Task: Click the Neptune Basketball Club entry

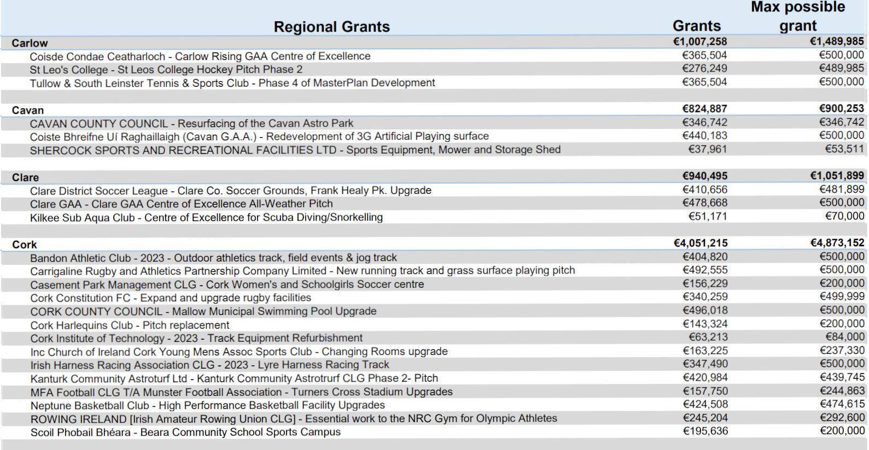Action: click(x=207, y=405)
